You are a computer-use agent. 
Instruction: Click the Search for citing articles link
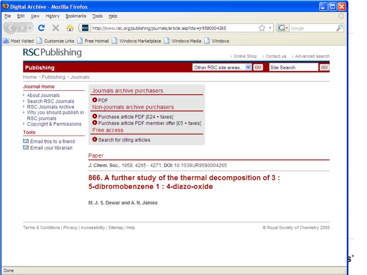124,140
